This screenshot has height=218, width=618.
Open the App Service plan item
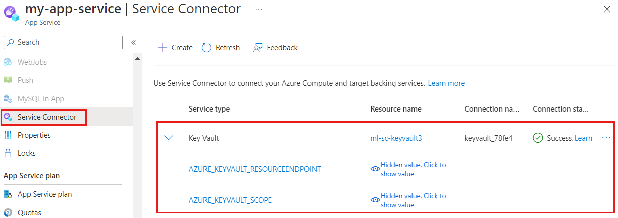[x=44, y=194]
